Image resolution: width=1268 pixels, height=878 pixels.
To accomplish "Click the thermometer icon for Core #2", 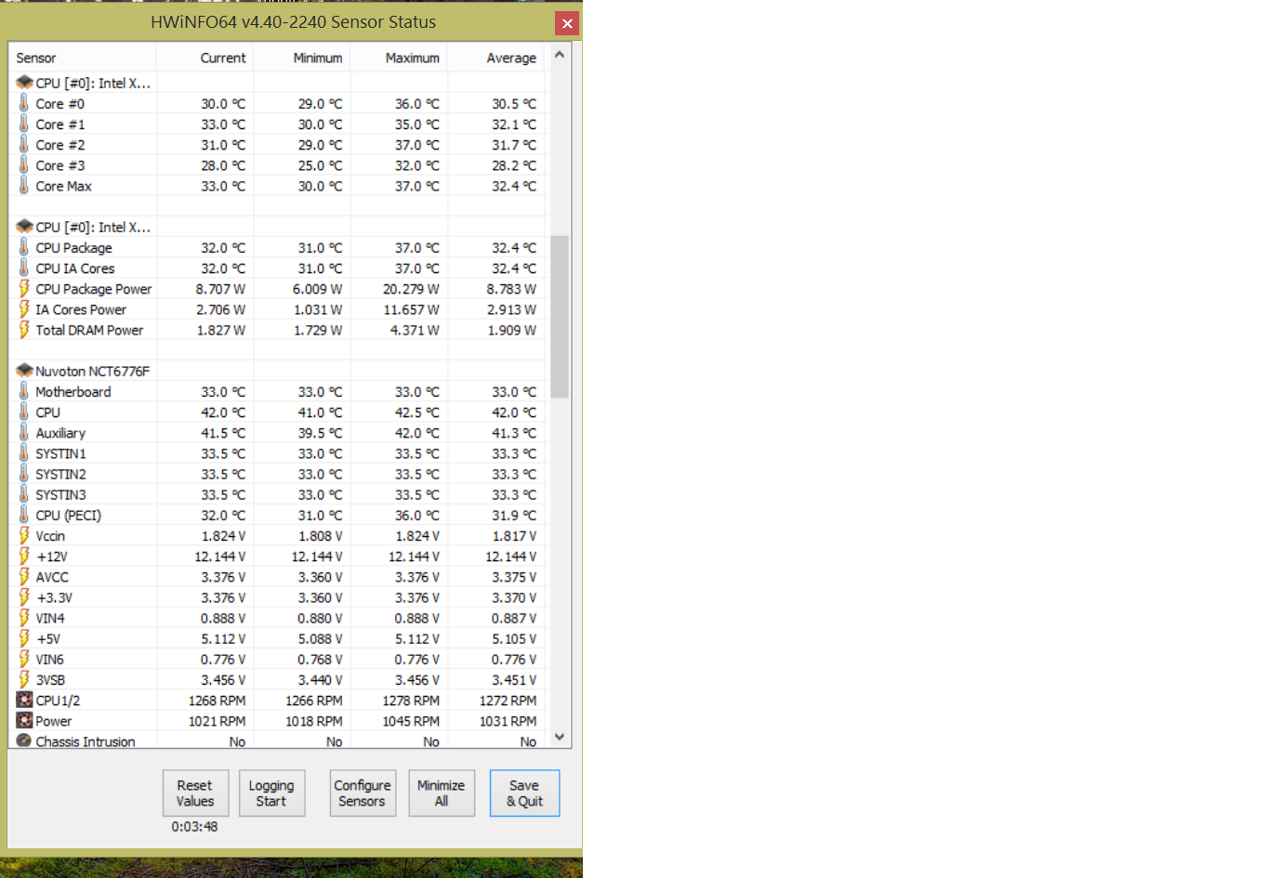I will coord(23,144).
